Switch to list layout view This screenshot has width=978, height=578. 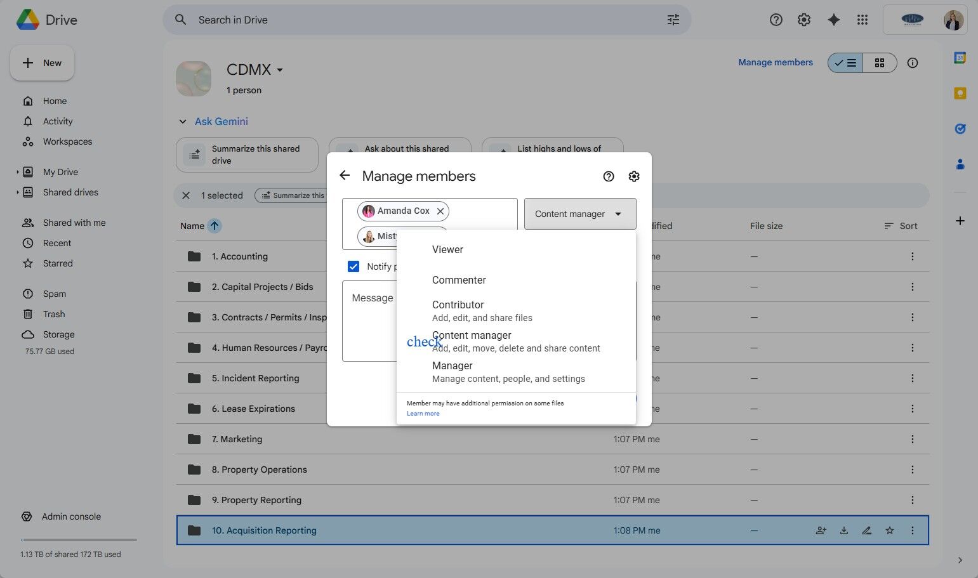coord(845,63)
